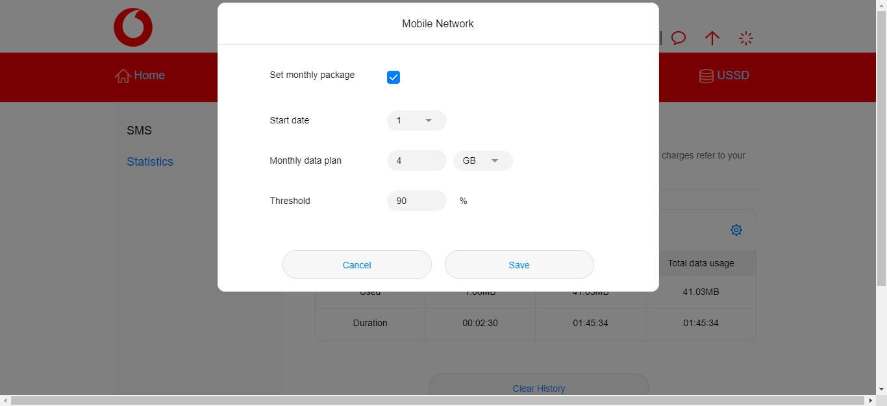Click the Vodafone logo

tap(132, 27)
